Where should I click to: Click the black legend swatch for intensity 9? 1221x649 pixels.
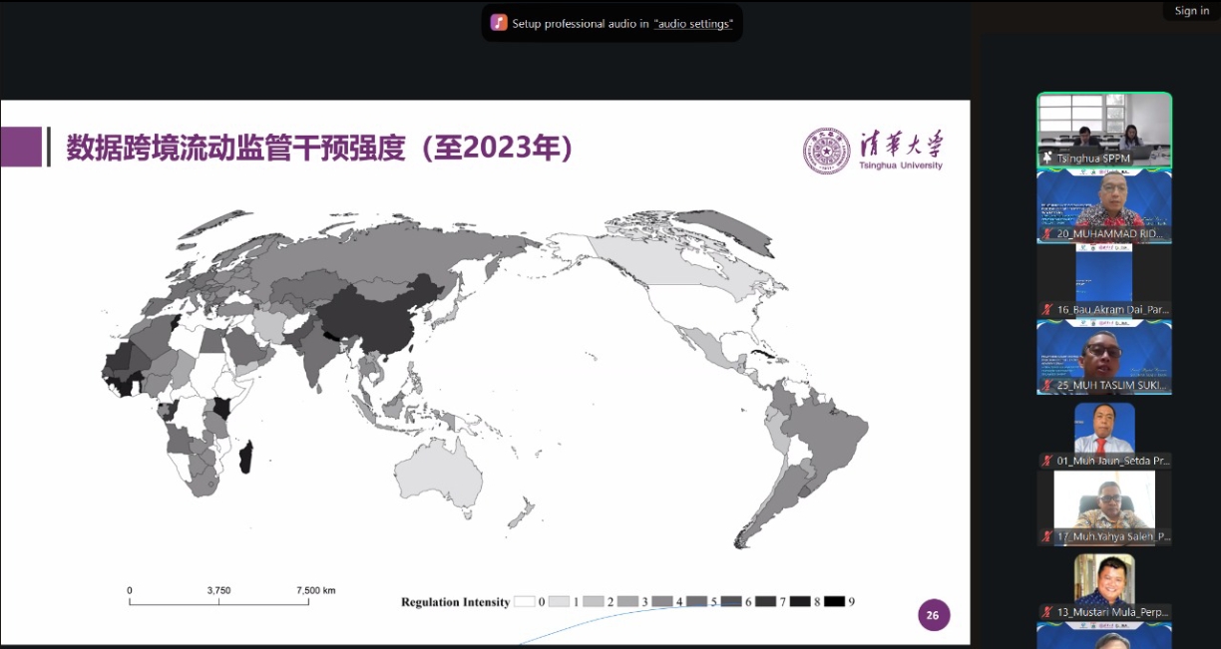click(x=834, y=602)
